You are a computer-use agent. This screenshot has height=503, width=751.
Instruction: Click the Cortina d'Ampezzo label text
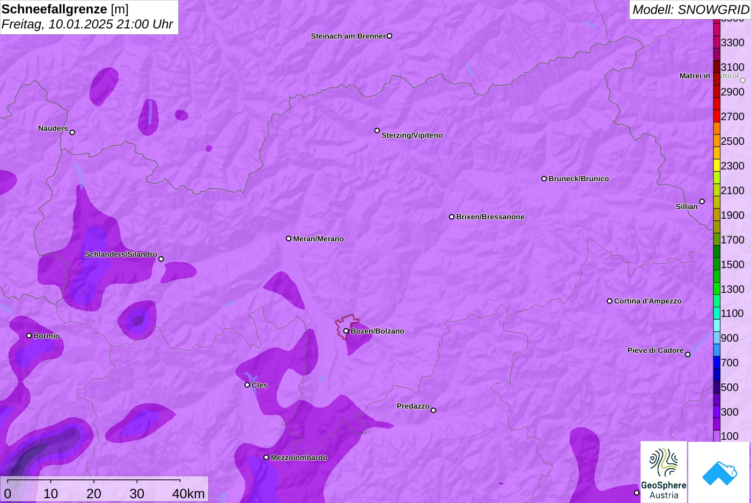click(x=648, y=301)
